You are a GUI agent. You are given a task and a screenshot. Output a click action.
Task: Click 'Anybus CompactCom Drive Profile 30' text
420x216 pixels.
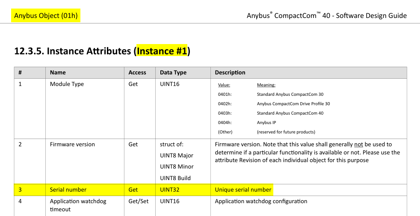click(x=293, y=104)
